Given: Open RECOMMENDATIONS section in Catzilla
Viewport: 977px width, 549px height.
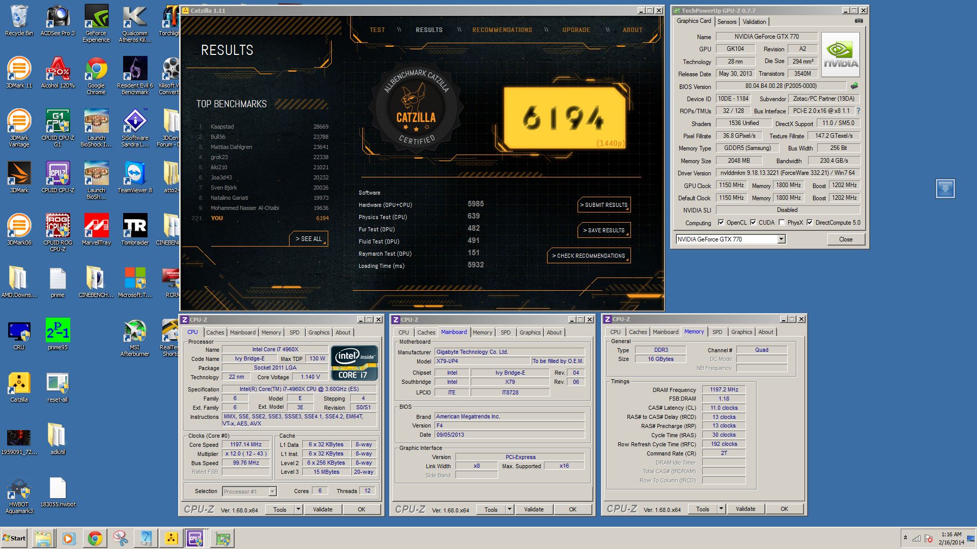Looking at the screenshot, I should tap(502, 30).
